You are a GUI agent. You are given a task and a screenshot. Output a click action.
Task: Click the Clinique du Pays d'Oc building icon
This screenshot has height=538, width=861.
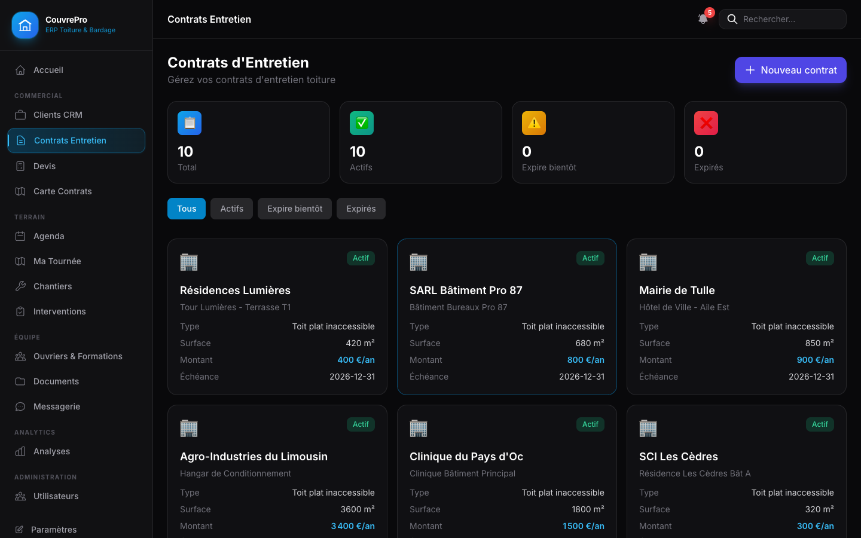[x=419, y=428]
